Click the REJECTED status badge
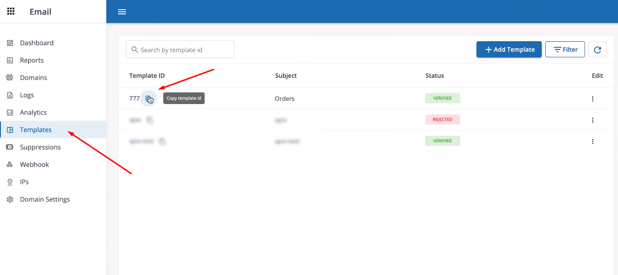The image size is (618, 275). click(442, 120)
